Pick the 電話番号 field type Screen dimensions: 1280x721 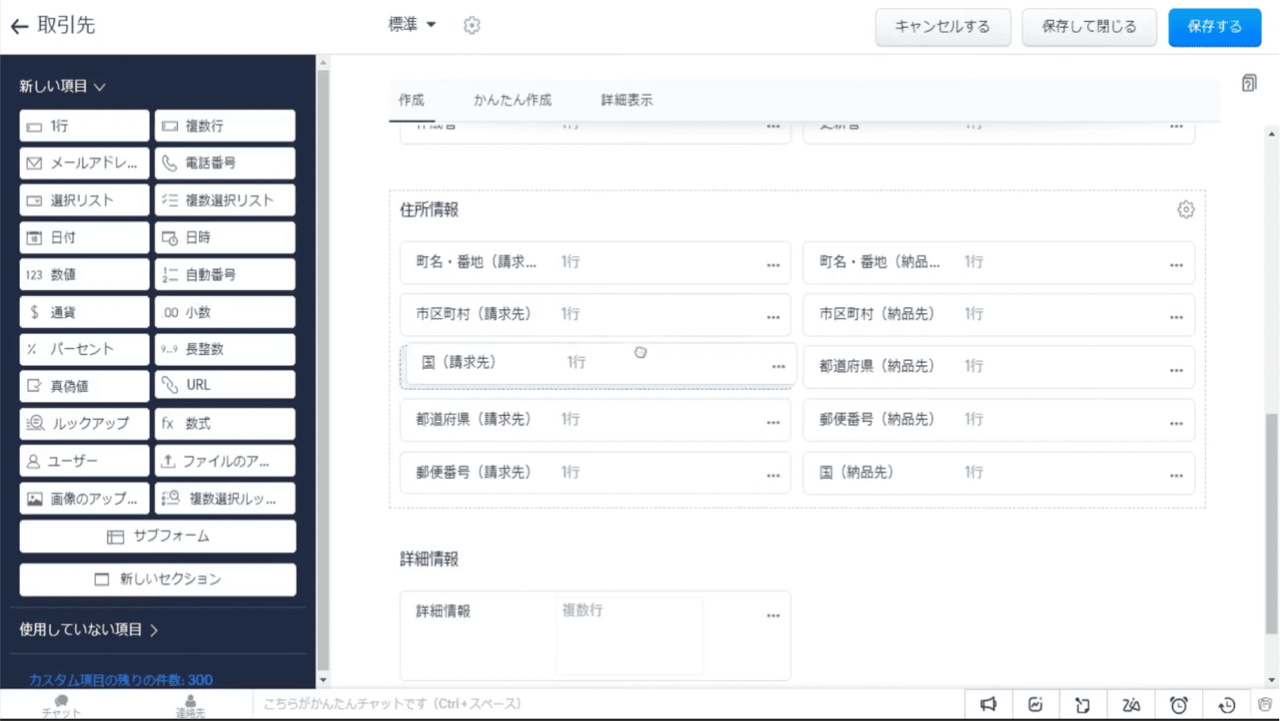click(224, 163)
